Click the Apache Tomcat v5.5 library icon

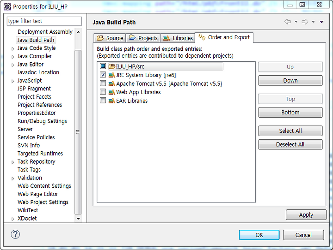(x=112, y=83)
